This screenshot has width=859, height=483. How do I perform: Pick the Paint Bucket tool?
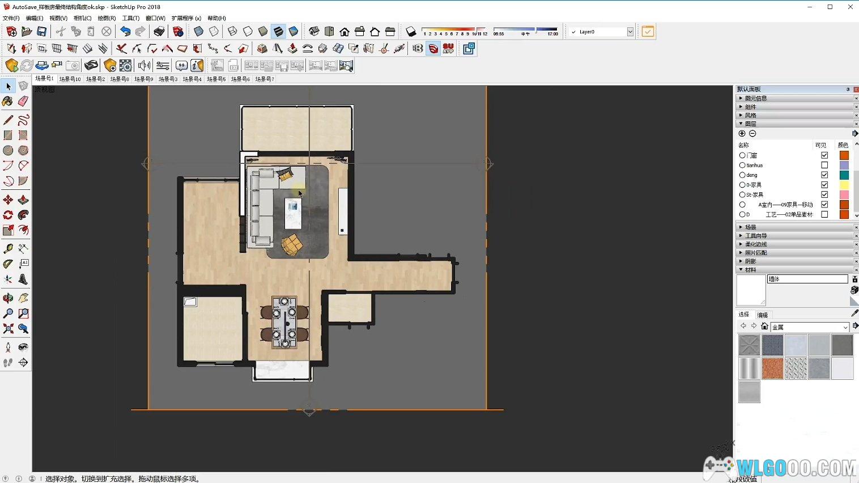tap(8, 101)
